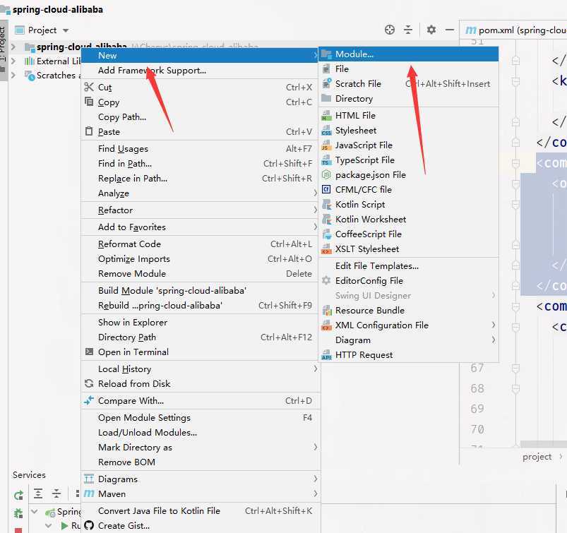Choose Reload from Disk
The width and height of the screenshot is (567, 533).
(x=134, y=383)
